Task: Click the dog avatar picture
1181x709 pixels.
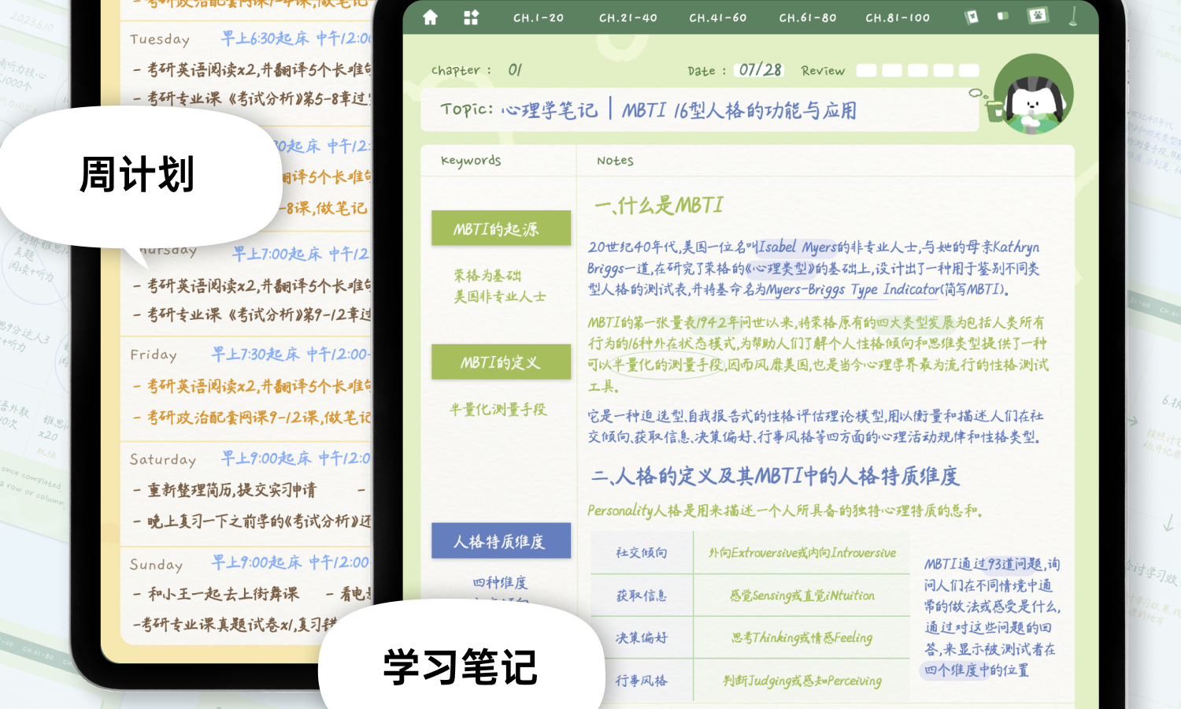Action: pos(1034,94)
